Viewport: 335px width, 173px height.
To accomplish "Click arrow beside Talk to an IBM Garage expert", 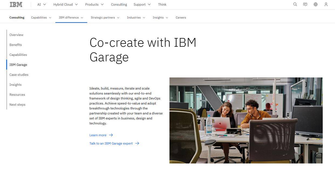I will point(137,143).
